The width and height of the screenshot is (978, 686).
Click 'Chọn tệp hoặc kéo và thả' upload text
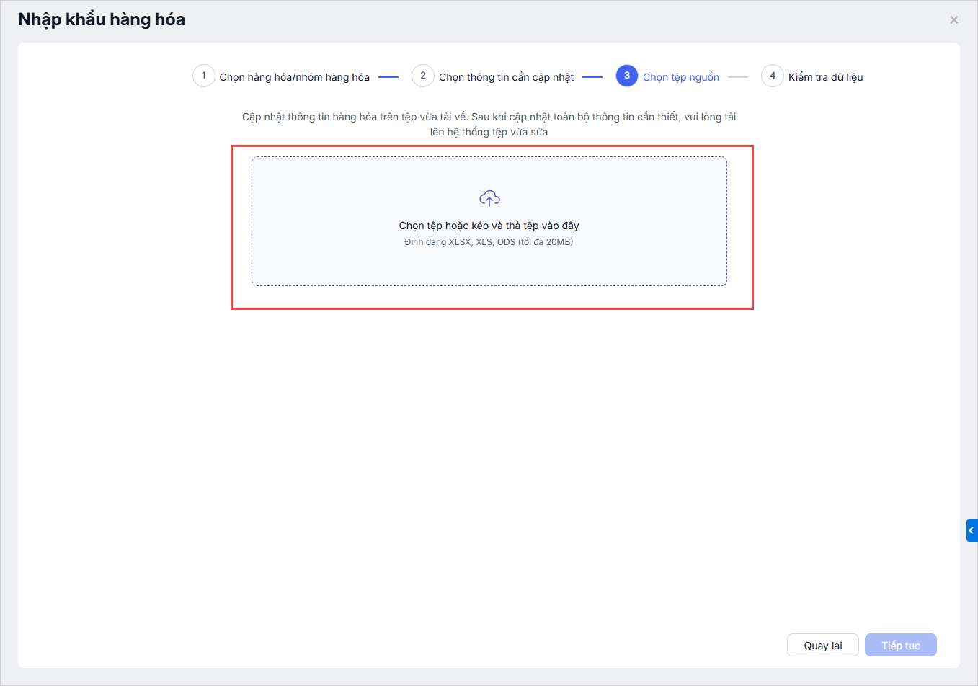pyautogui.click(x=489, y=226)
